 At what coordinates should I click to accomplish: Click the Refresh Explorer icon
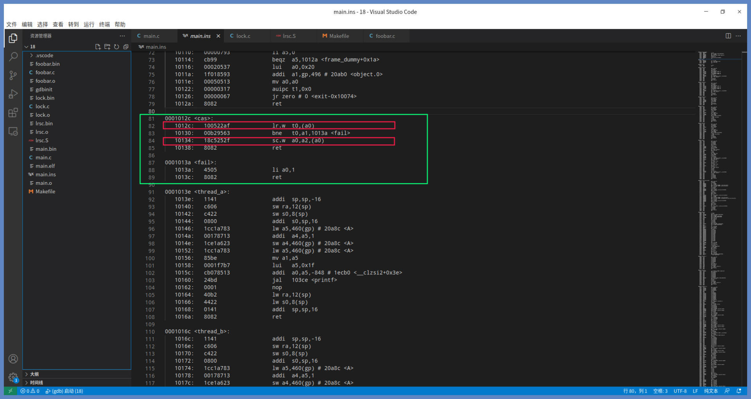(x=117, y=47)
